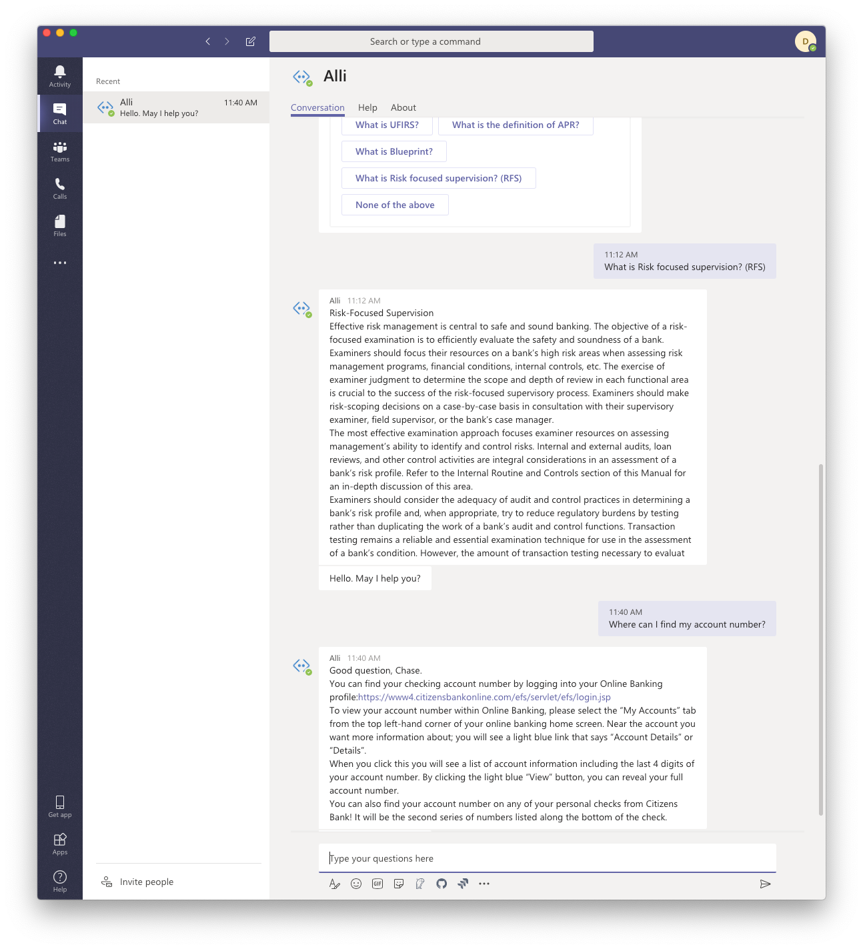Show more apps ellipsis in sidebar
The width and height of the screenshot is (863, 949).
60,263
